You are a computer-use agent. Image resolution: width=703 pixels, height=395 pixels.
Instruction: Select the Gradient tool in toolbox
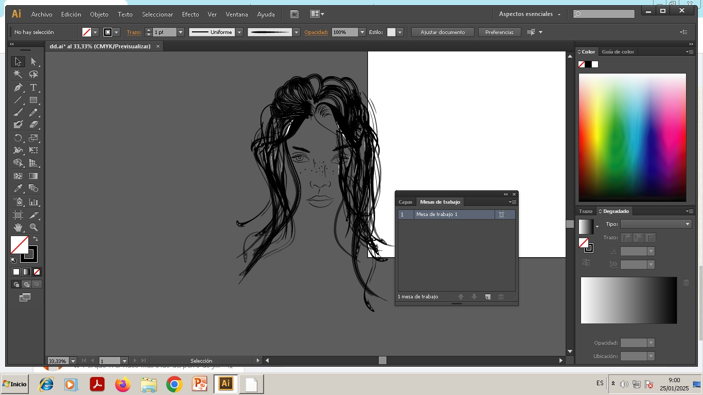pyautogui.click(x=33, y=176)
